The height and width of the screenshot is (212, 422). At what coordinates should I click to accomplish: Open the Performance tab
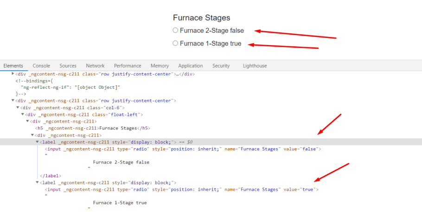click(128, 66)
